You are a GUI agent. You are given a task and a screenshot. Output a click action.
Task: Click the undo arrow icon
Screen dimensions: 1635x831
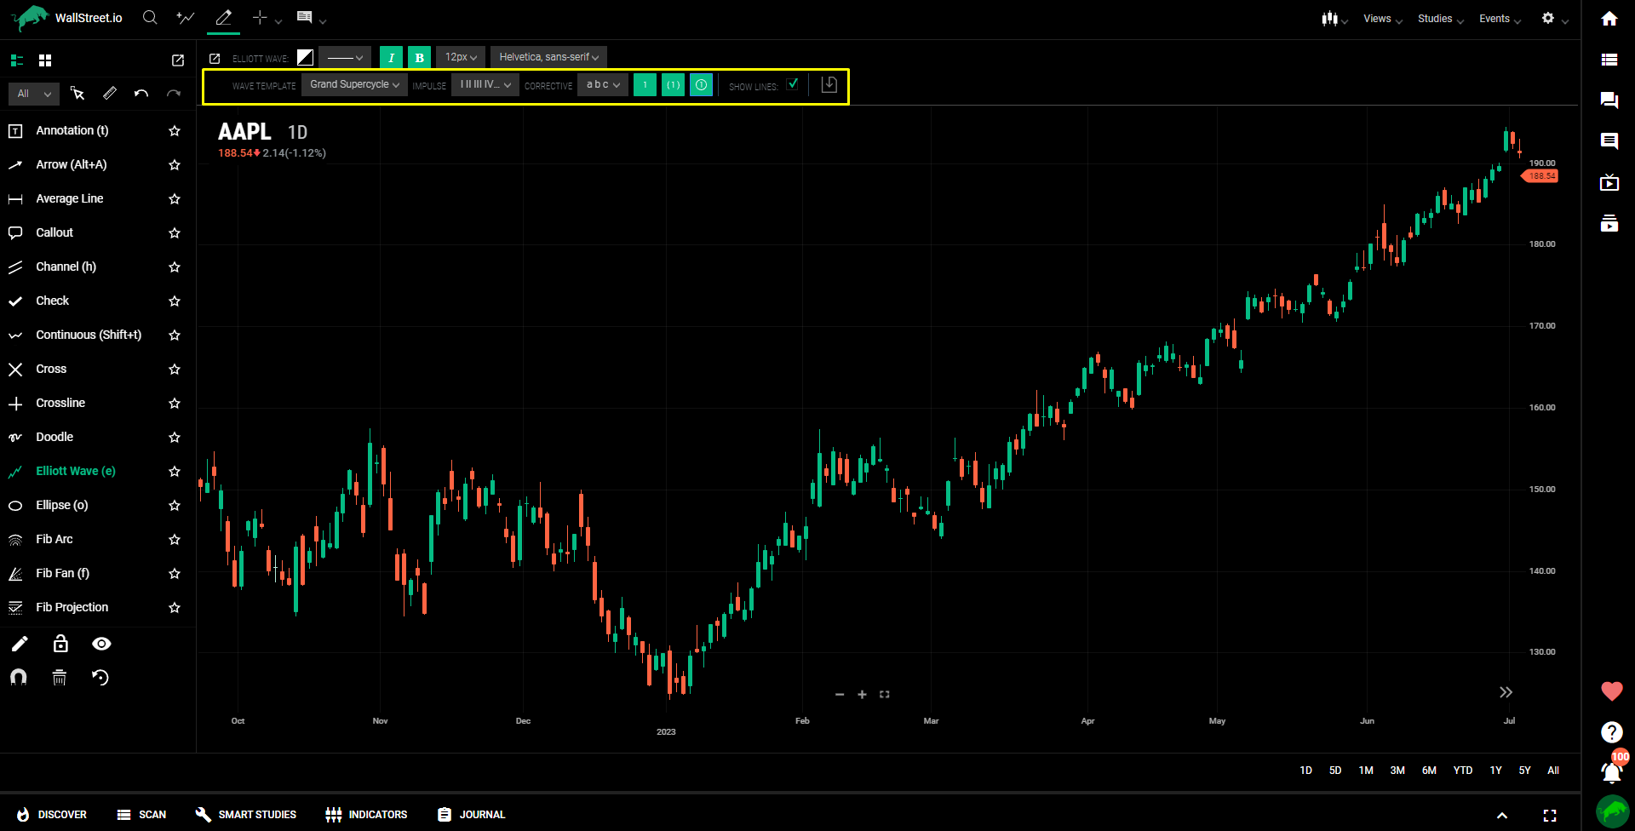(x=141, y=94)
